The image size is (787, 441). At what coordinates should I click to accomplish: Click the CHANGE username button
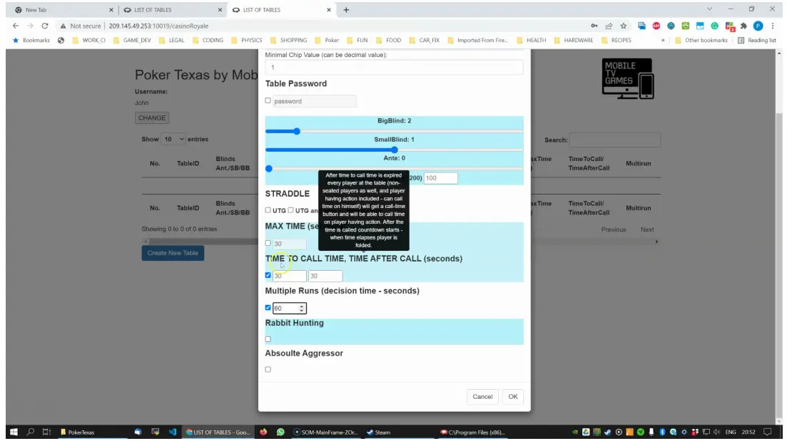[x=152, y=118]
